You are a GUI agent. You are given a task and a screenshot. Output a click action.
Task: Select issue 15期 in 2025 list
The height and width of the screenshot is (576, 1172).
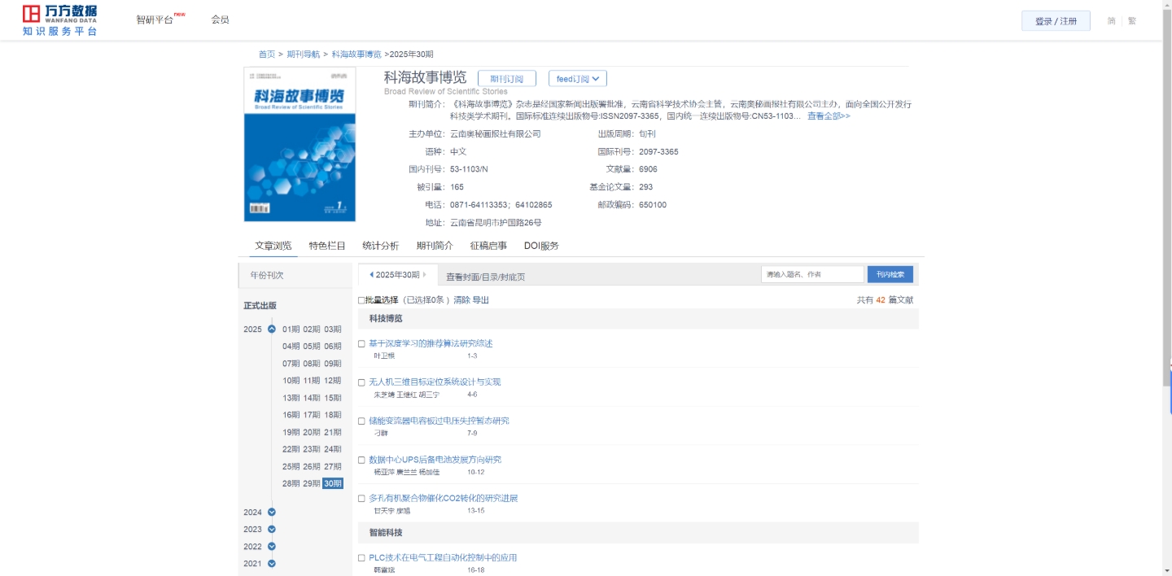pyautogui.click(x=333, y=398)
